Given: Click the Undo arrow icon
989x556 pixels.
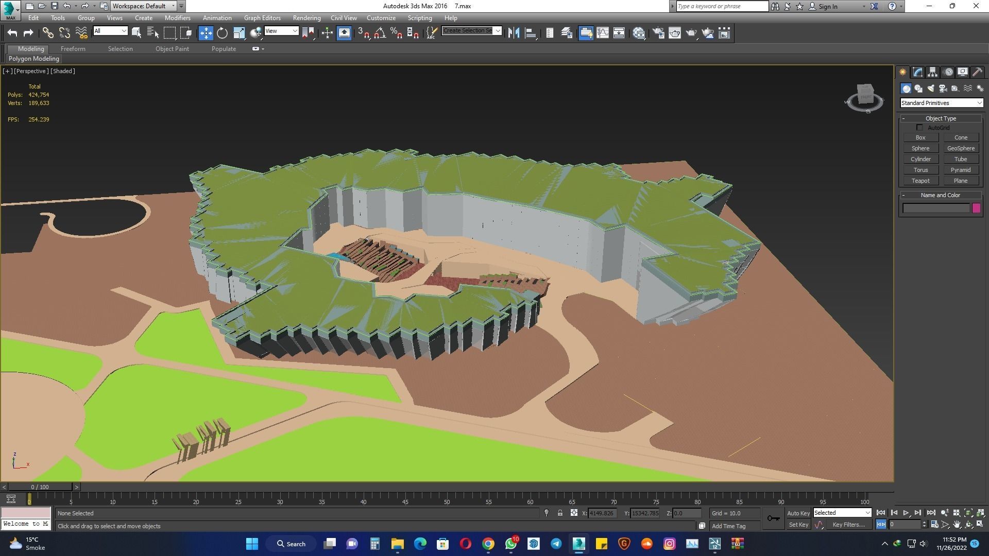Looking at the screenshot, I should (12, 33).
